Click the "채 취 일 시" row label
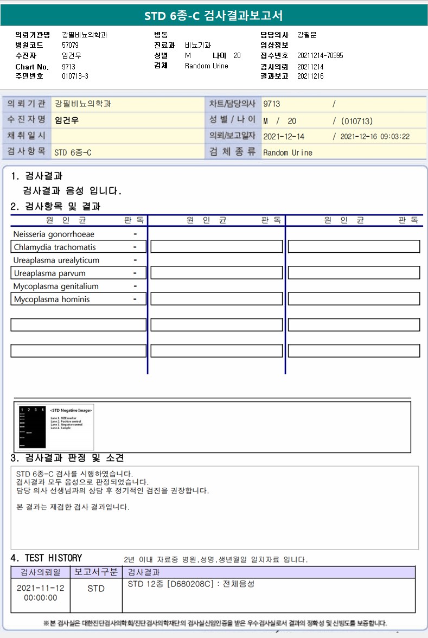 coord(27,136)
